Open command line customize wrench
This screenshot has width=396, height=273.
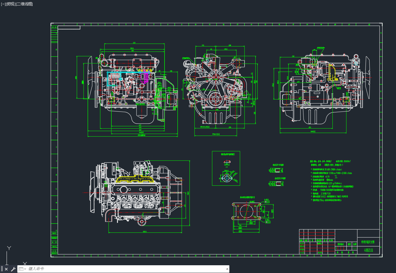13,269
